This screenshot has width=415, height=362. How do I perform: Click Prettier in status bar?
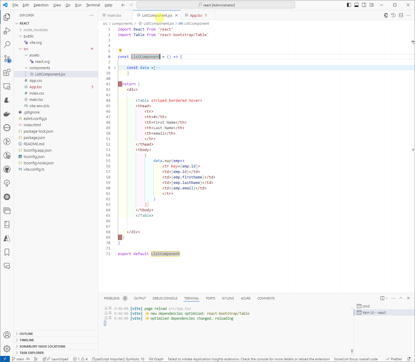click(394, 359)
